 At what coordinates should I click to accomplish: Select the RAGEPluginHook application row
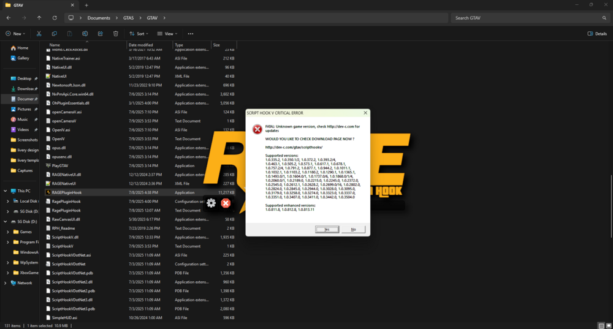140,192
